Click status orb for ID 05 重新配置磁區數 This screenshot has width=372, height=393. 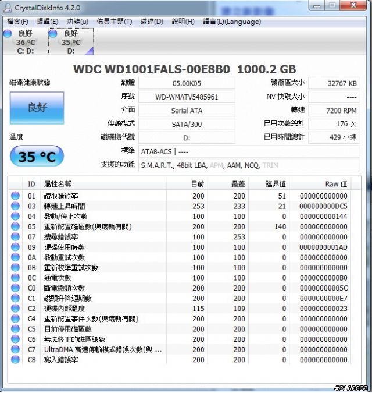click(x=15, y=226)
